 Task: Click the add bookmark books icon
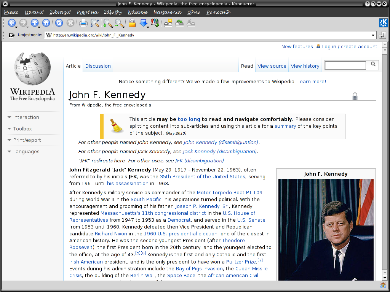(x=155, y=23)
